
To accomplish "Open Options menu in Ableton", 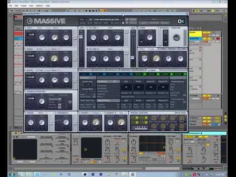I will pos(39,6).
